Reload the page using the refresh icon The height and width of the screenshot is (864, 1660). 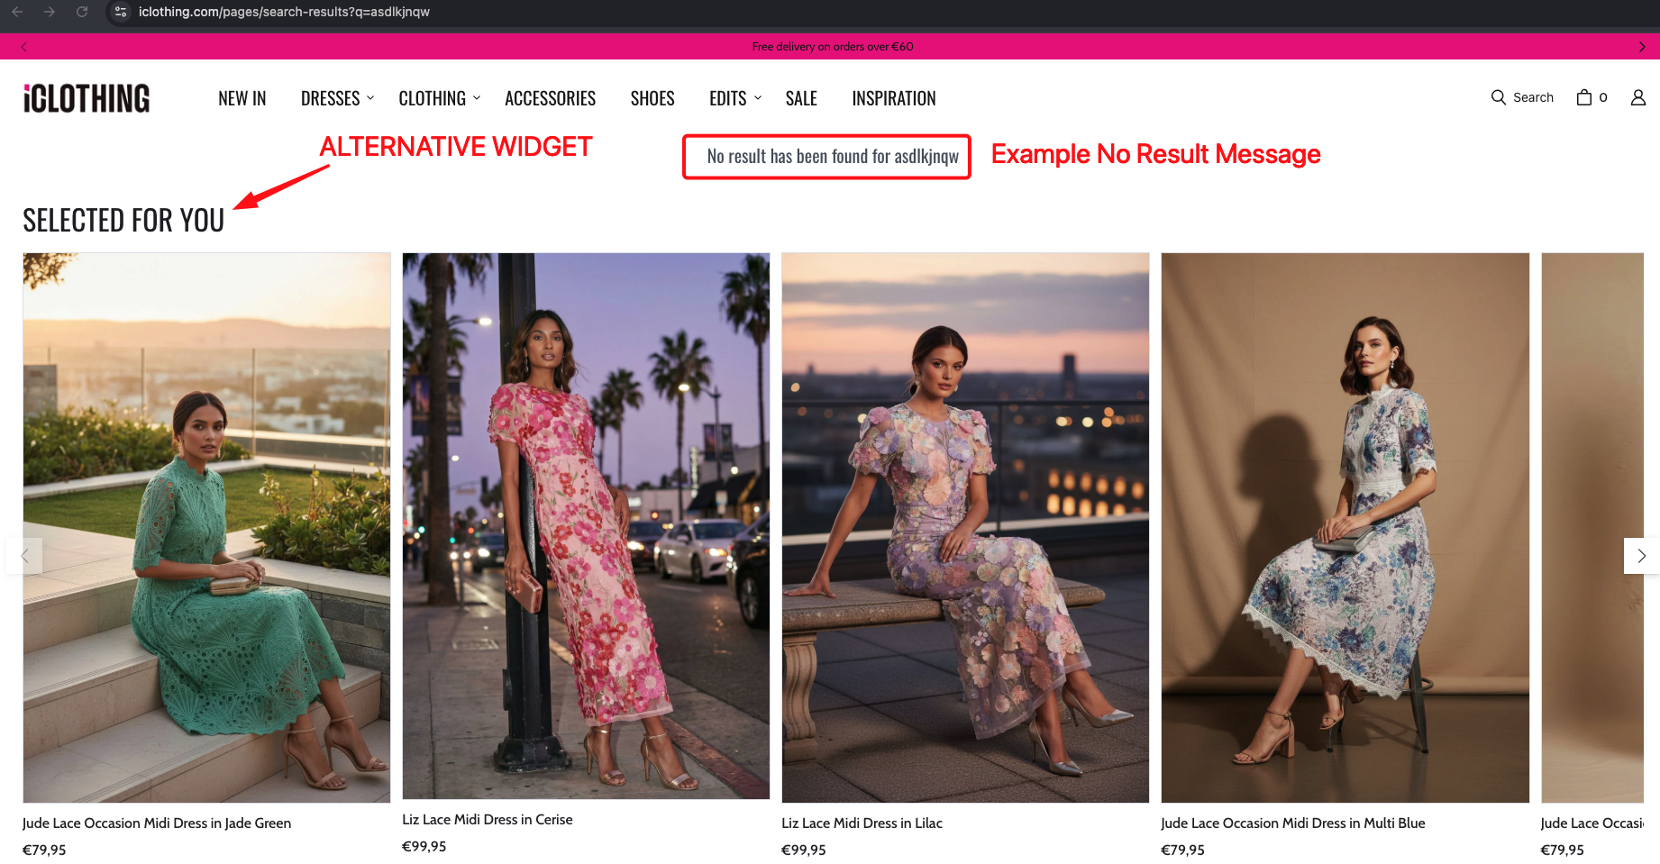(82, 13)
